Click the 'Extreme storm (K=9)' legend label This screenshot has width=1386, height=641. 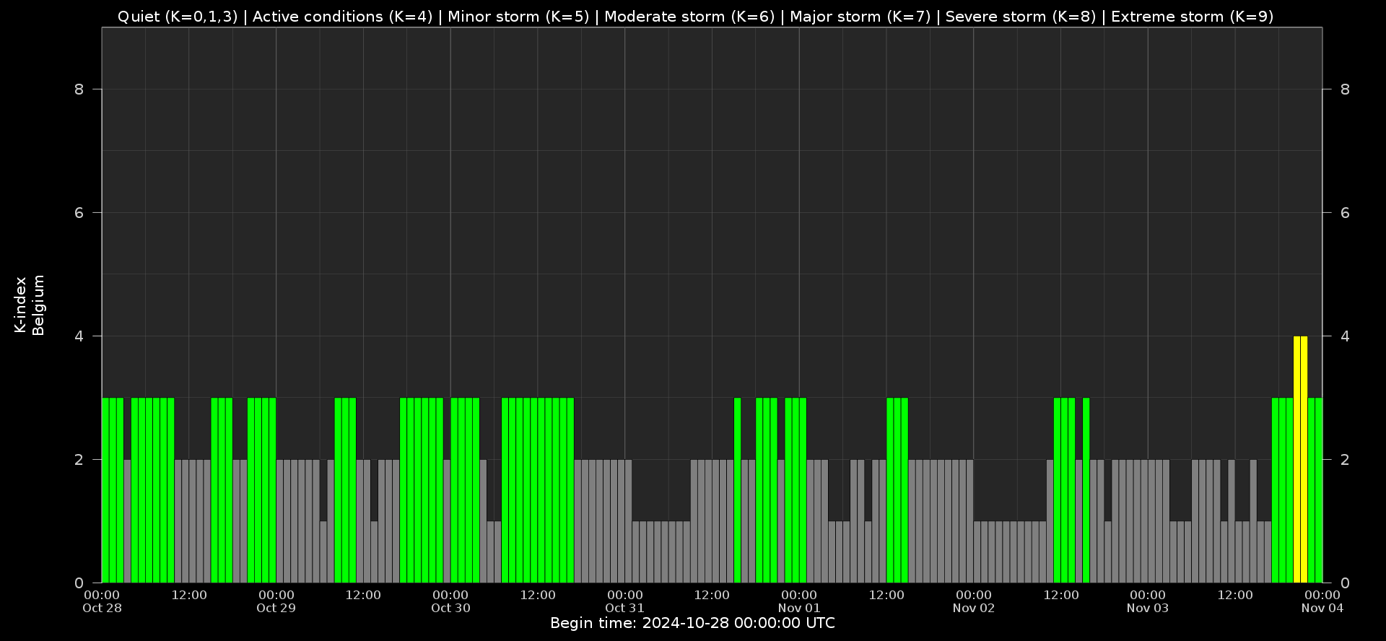tap(1192, 17)
